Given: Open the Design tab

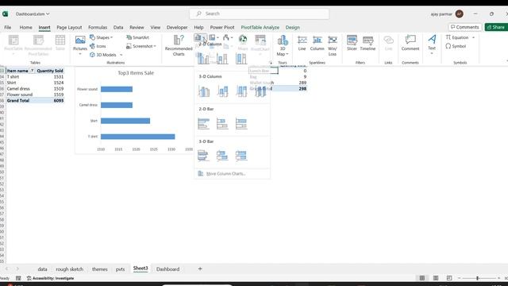Looking at the screenshot, I should click(293, 28).
